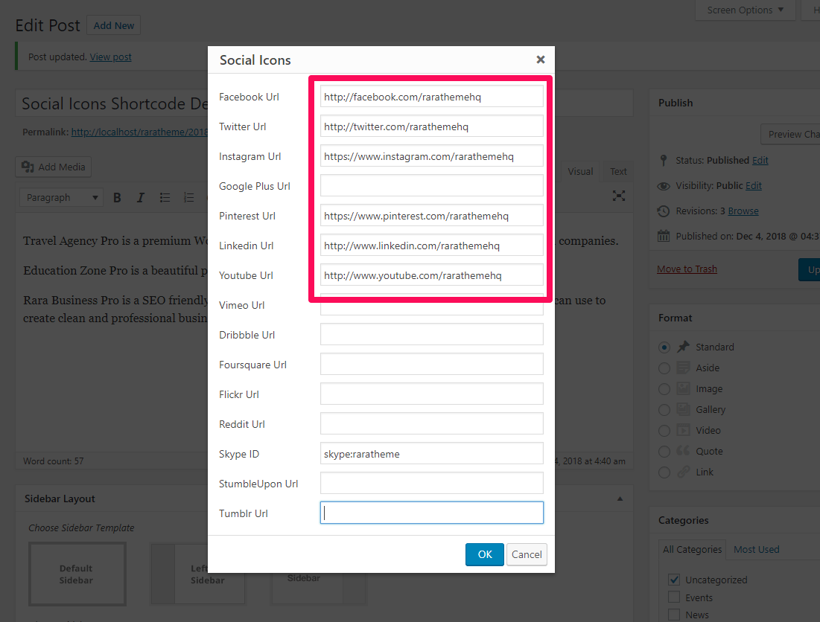Select the Gallery post format
Screen dimensions: 820x622
664,410
